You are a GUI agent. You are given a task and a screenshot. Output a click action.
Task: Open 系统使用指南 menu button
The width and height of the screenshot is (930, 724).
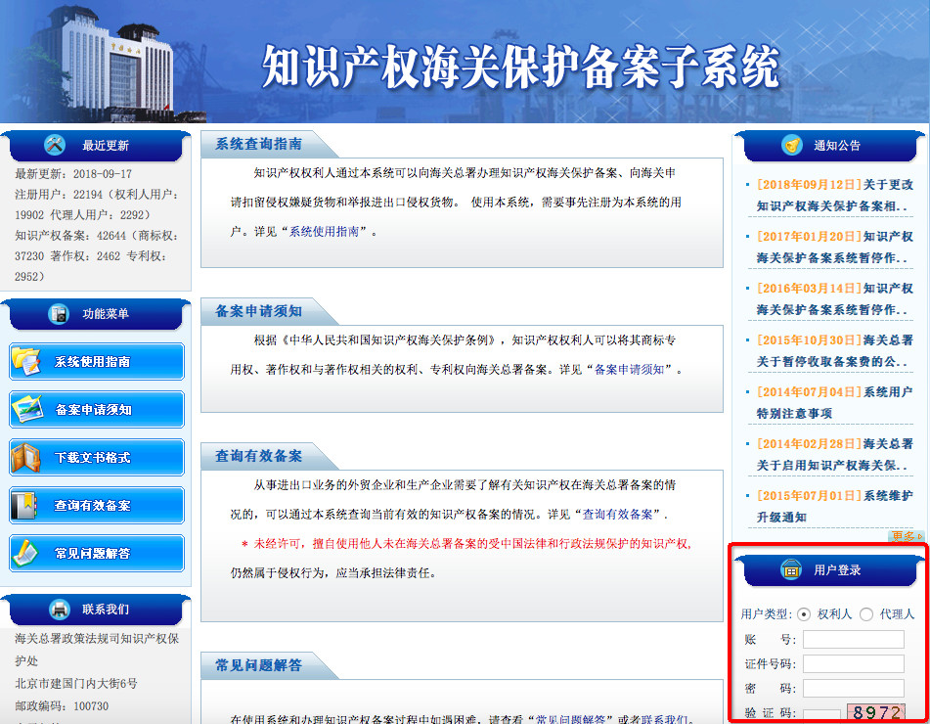[x=97, y=361]
